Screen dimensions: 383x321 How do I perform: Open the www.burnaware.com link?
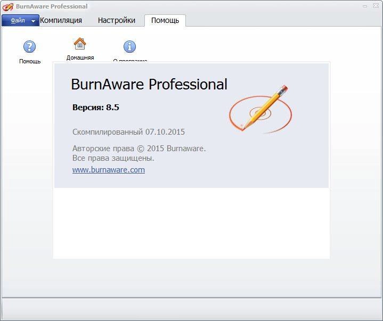109,170
